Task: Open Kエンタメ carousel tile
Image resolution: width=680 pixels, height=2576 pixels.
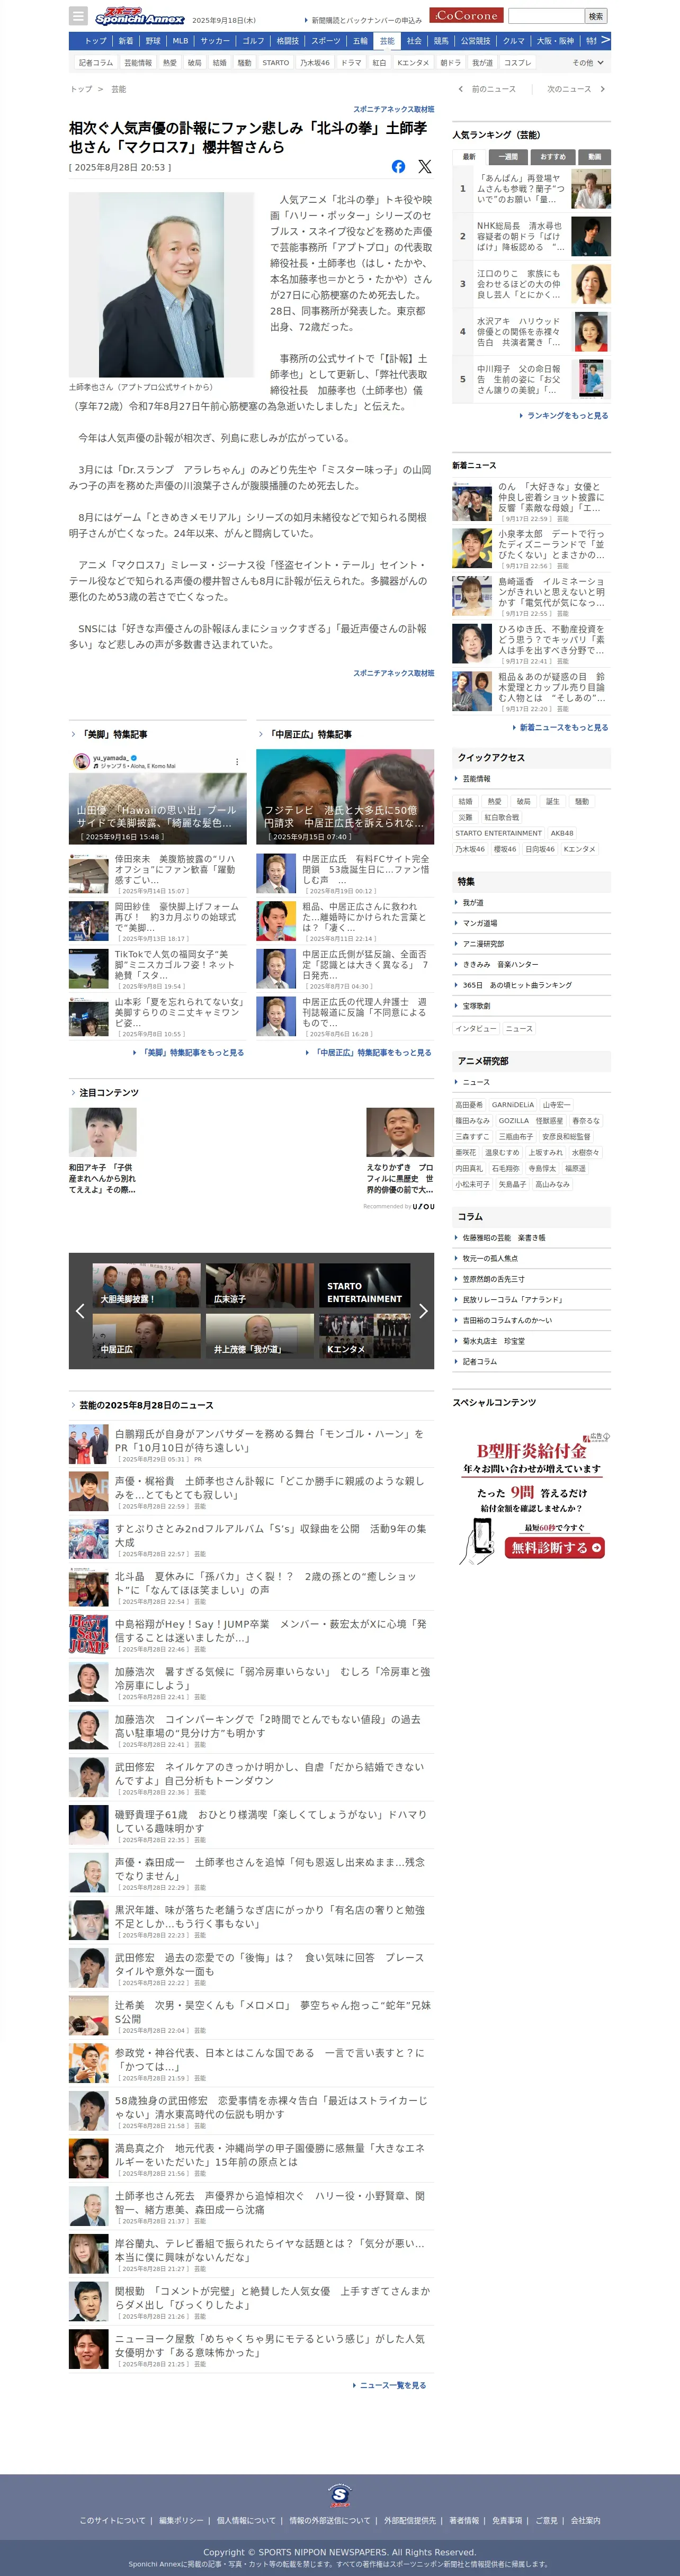Action: pos(364,1335)
